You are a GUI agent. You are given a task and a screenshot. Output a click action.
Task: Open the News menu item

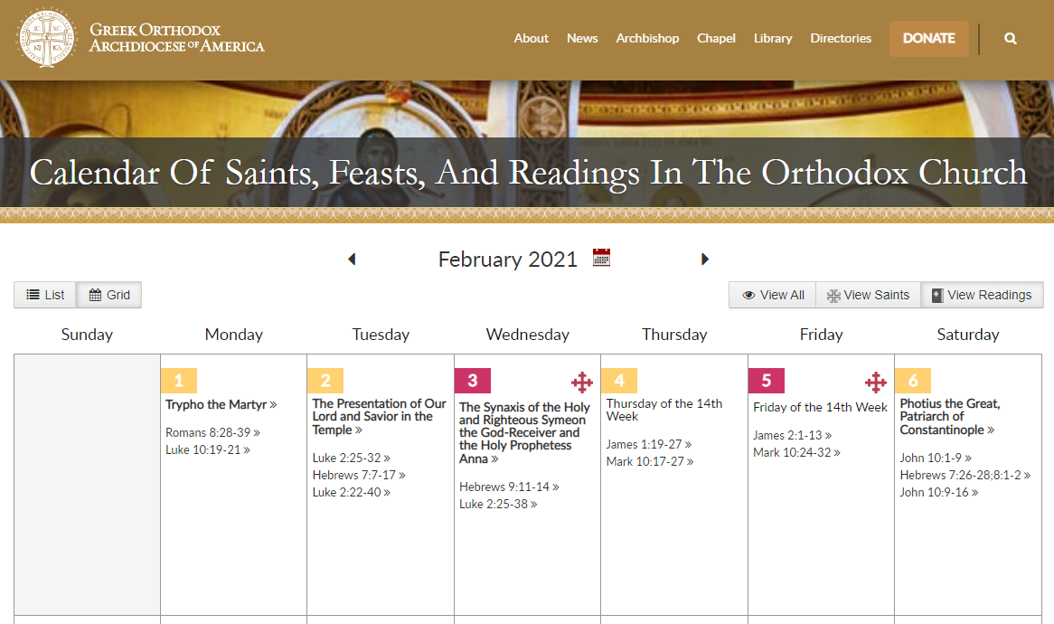[x=582, y=38]
